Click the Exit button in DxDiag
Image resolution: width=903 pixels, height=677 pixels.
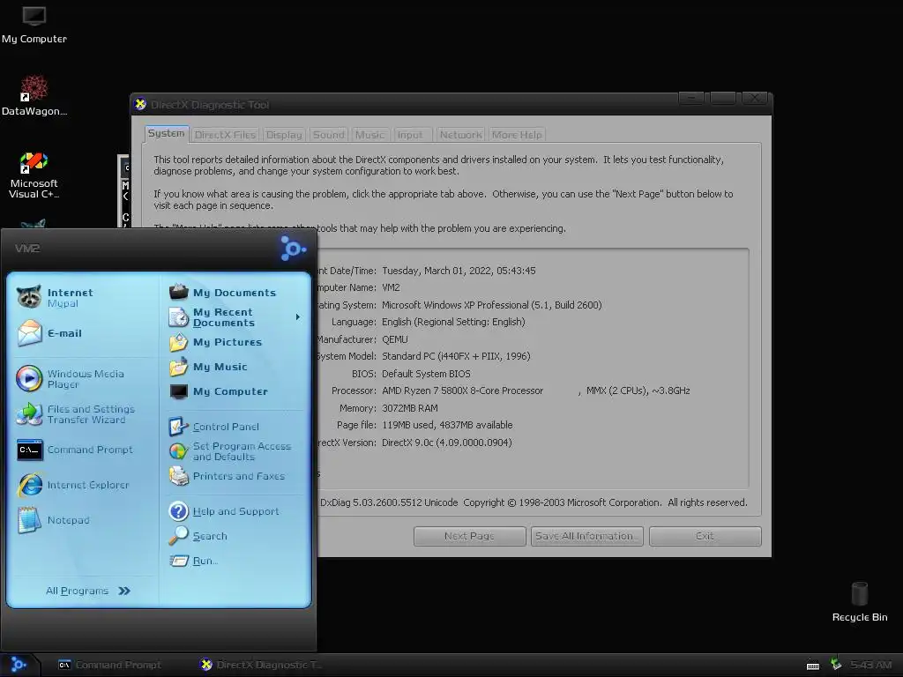pos(705,536)
